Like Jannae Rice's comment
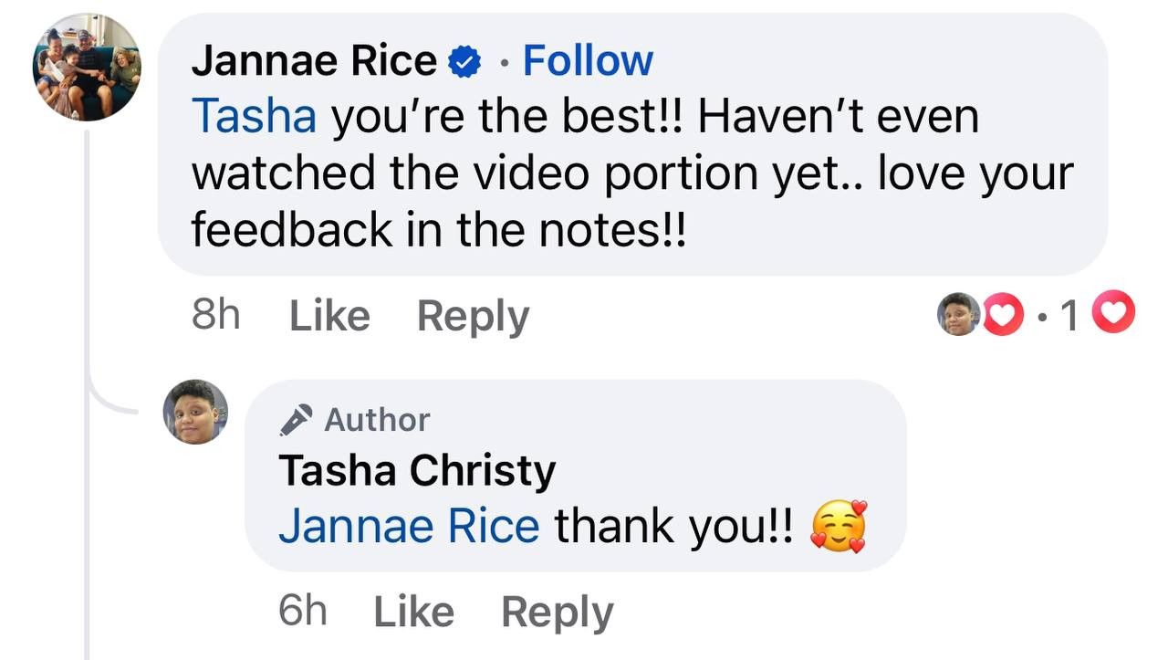1168x660 pixels. tap(329, 316)
